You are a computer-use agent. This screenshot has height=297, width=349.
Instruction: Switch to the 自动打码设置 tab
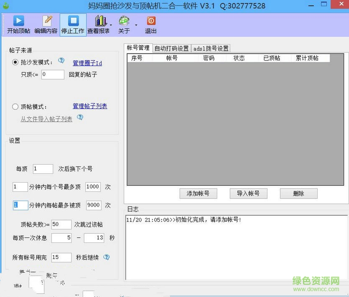172,48
